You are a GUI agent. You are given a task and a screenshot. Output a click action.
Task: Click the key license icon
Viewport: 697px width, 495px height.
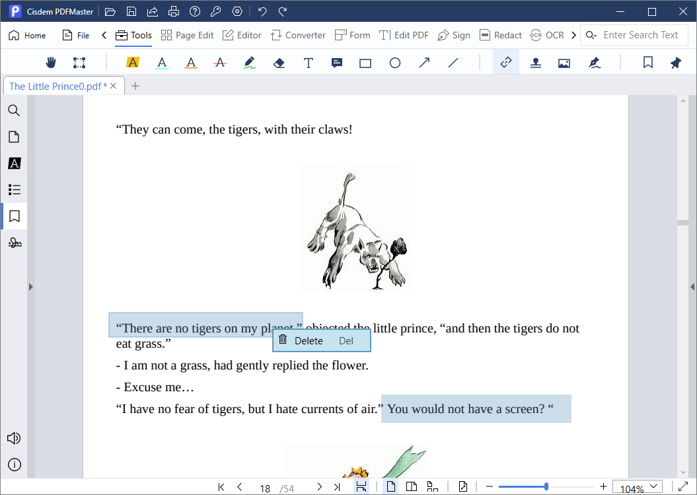click(x=216, y=11)
